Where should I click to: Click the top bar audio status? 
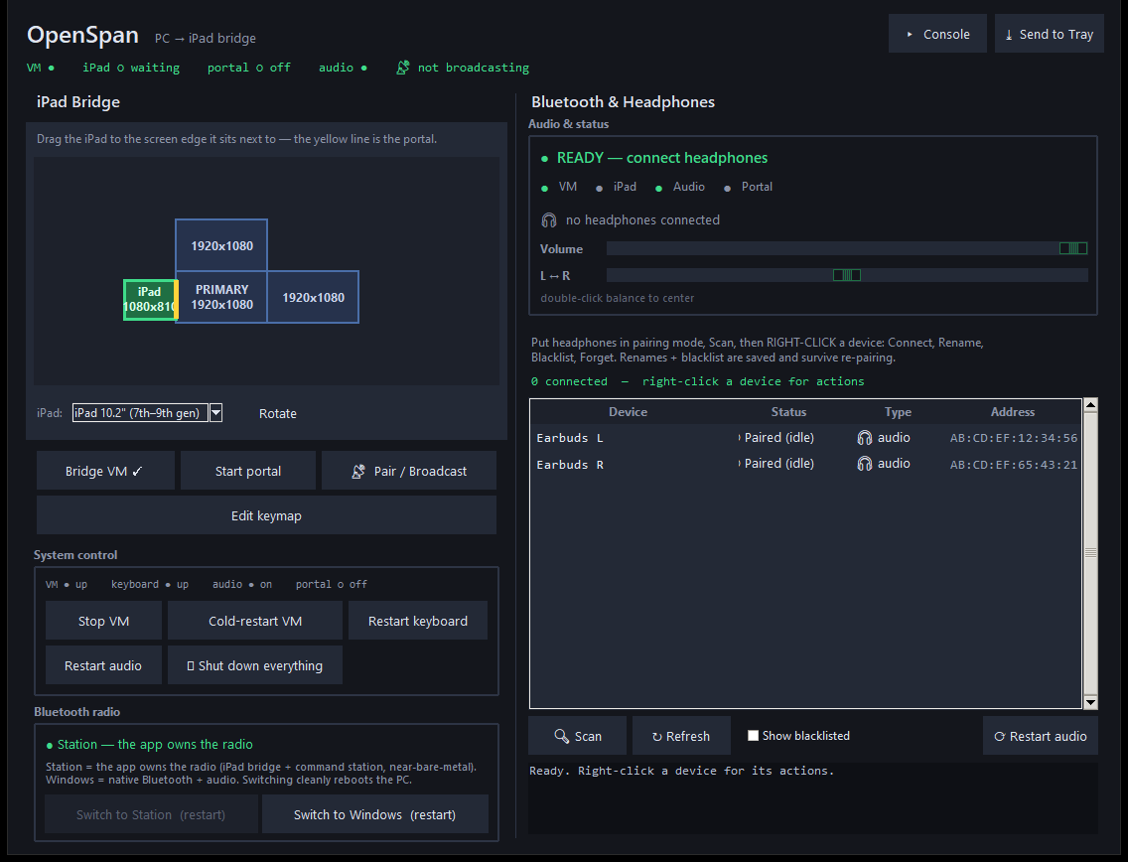click(x=343, y=68)
